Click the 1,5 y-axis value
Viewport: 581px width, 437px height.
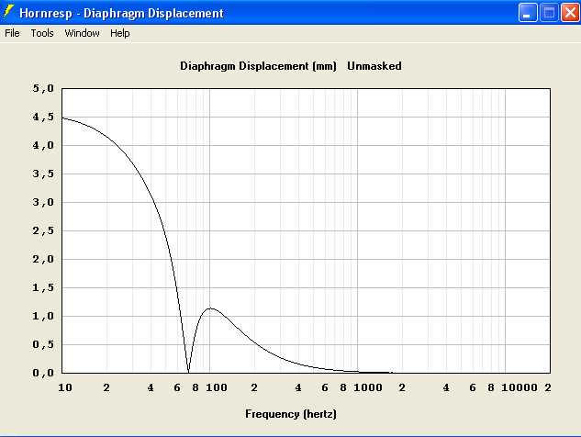[x=43, y=287]
